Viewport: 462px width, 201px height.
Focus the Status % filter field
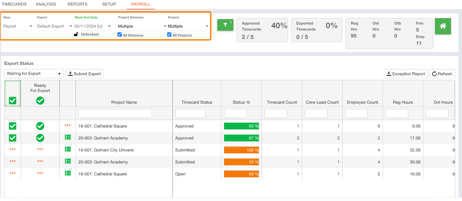point(235,113)
